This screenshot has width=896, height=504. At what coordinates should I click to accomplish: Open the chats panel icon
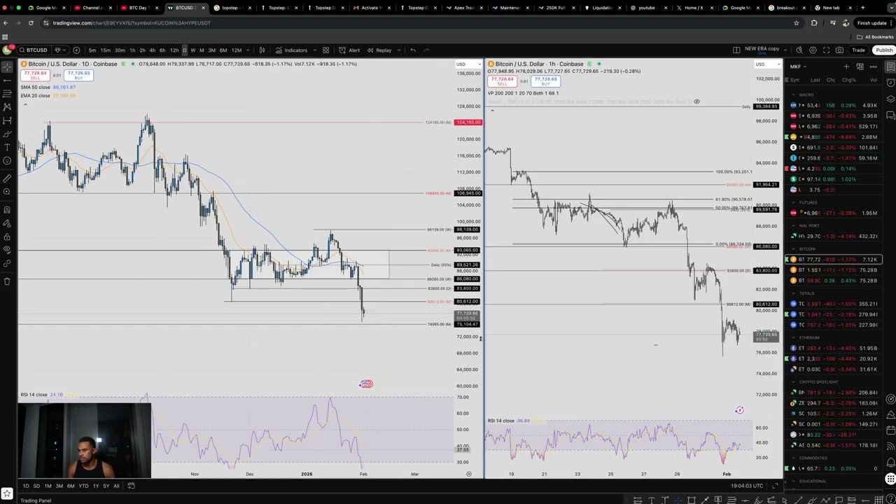click(x=890, y=115)
